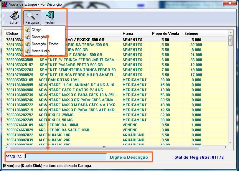Select row AGEMOXI CL 250MG
This screenshot has height=171, width=239.
pos(116,115)
